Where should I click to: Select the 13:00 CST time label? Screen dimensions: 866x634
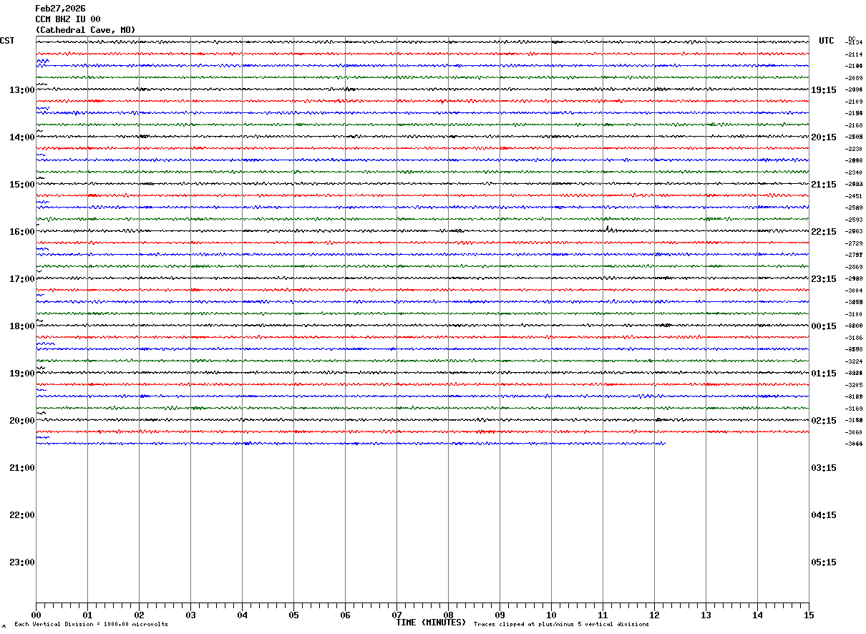pos(21,90)
